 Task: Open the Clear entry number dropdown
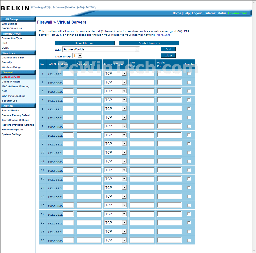[x=77, y=56]
